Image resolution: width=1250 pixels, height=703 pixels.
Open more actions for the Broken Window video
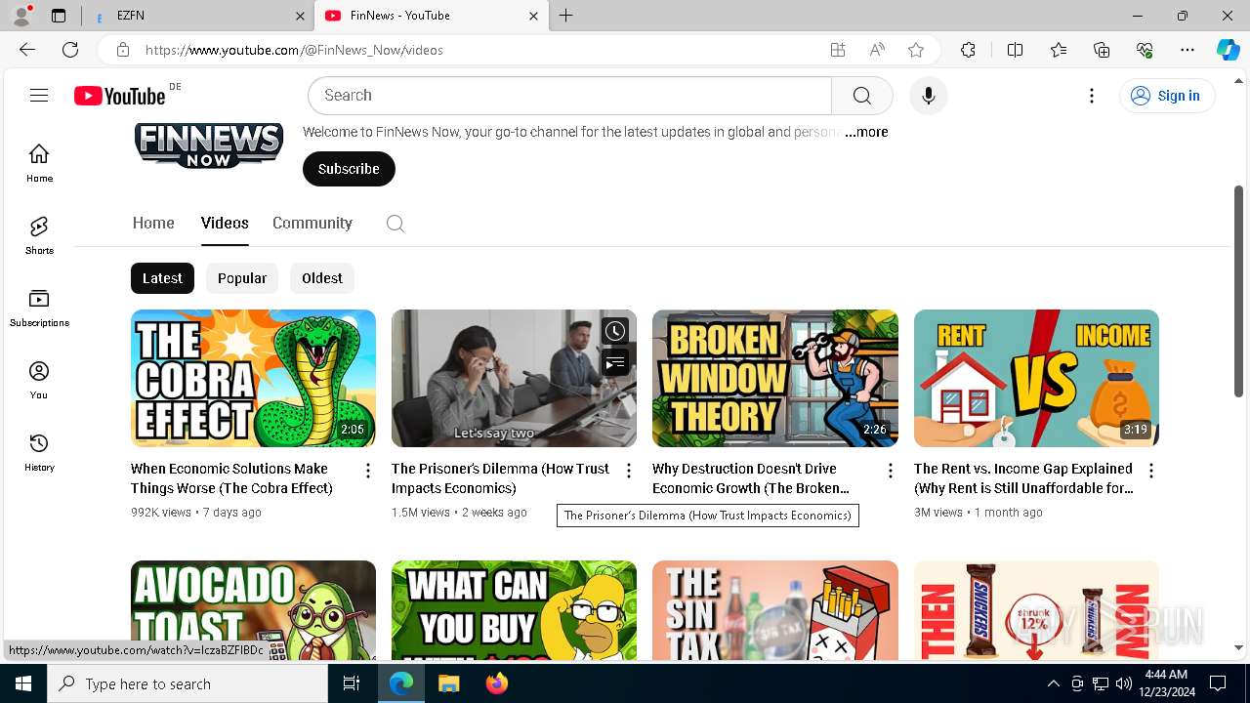tap(890, 471)
